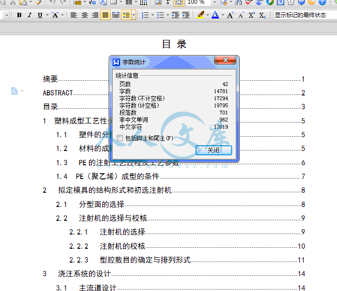This screenshot has width=337, height=291.
Task: Click the 关闭 button in dialog
Action: pos(214,150)
